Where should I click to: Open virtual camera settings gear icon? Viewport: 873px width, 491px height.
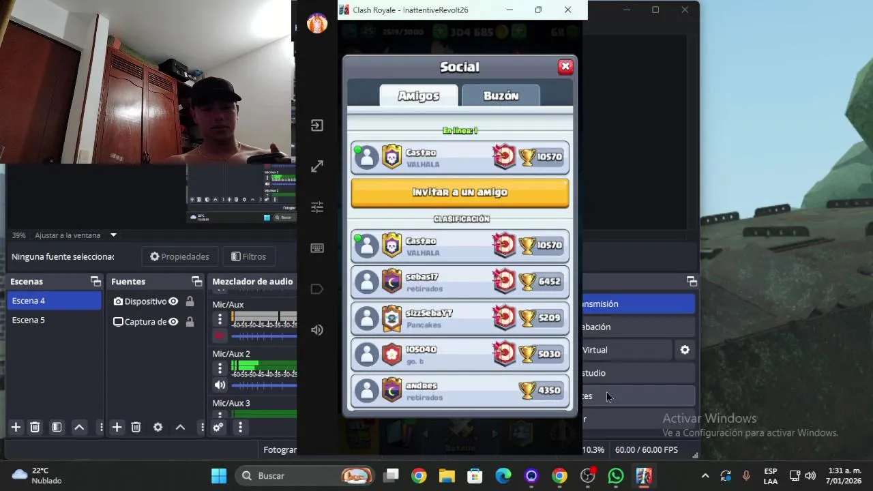[x=685, y=350]
